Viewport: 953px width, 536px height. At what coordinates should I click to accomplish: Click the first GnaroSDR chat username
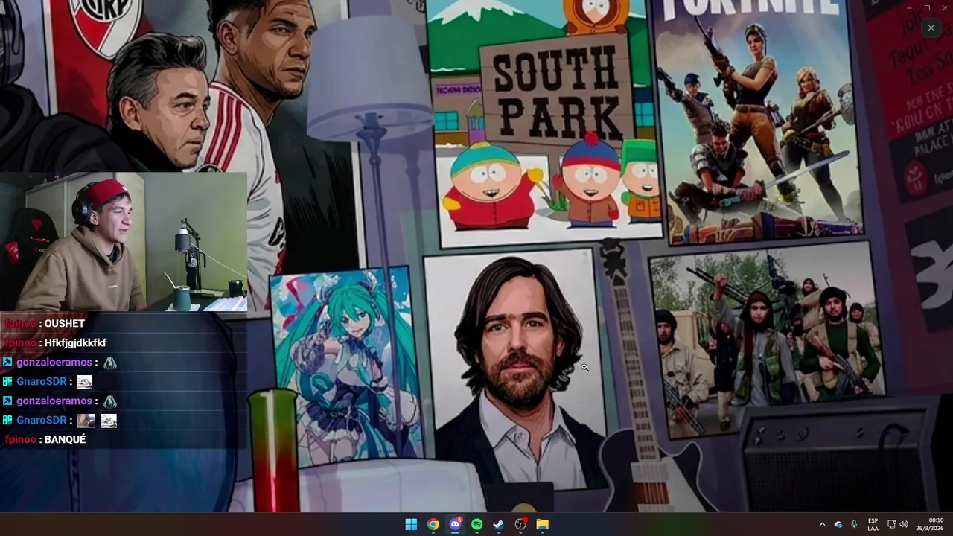[x=42, y=381]
